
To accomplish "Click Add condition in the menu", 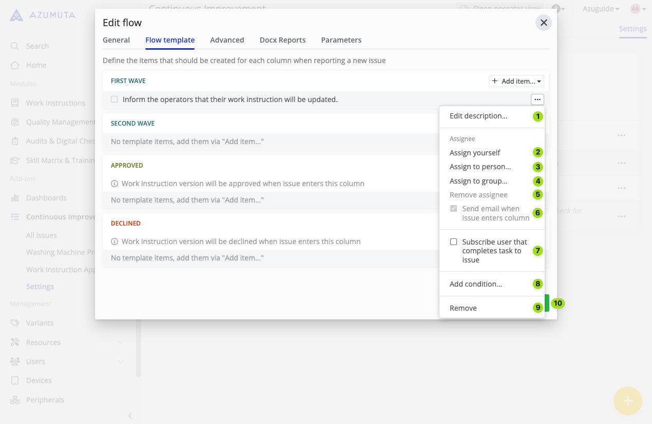I will (x=475, y=284).
